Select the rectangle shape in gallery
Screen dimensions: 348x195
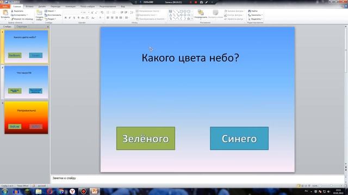(181, 11)
